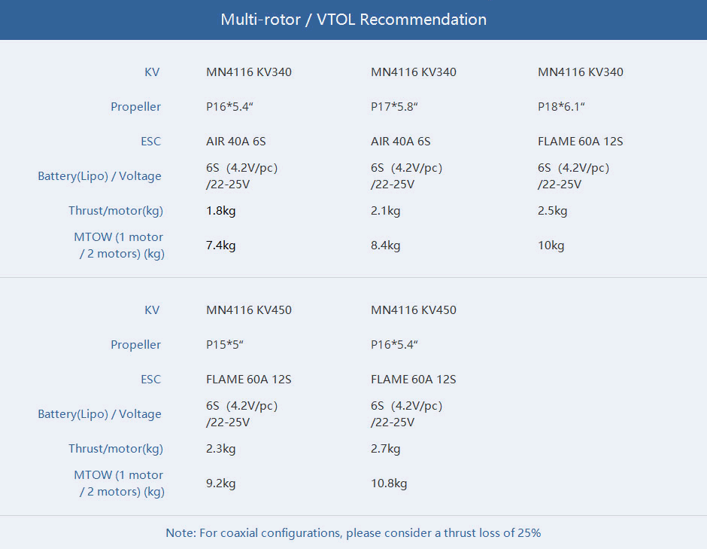Image resolution: width=707 pixels, height=549 pixels.
Task: Select the FLAME 60A 12S ESC under KV340
Action: pos(581,142)
